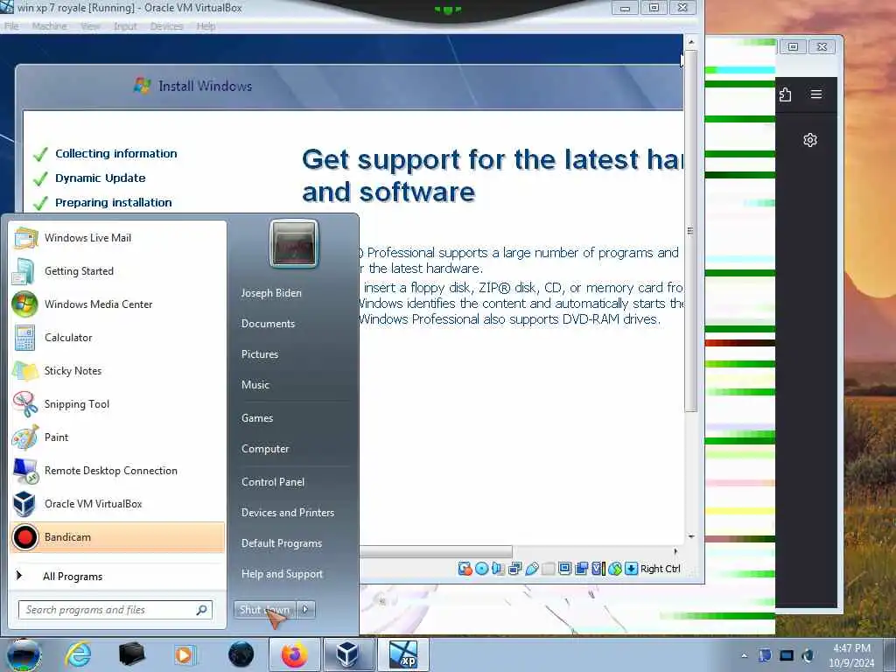896x672 pixels.
Task: Launch Bandicam from Start menu
Action: click(117, 537)
